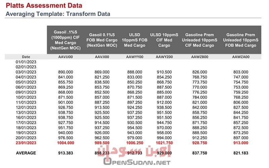The height and width of the screenshot is (168, 269).
Task: Click the Platts Assessment Data title
Action: click(x=44, y=6)
